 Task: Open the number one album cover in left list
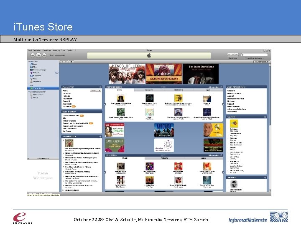[x=69, y=143]
